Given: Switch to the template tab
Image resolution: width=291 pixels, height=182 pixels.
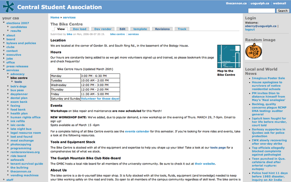Looking at the screenshot, I should click(x=140, y=29).
